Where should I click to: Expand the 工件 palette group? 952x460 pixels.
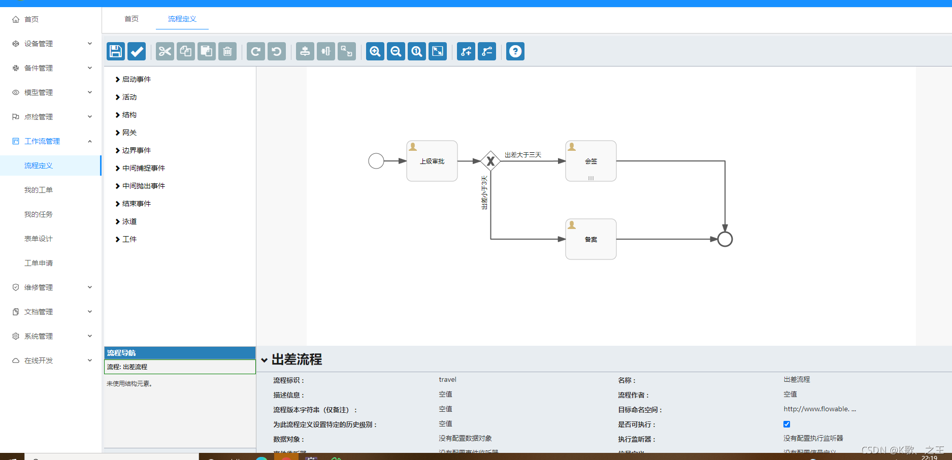pos(126,239)
